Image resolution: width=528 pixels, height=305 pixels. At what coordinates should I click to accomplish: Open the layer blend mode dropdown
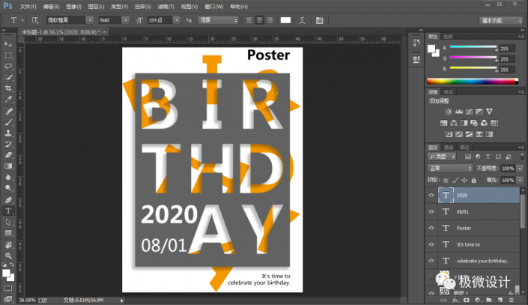point(450,169)
